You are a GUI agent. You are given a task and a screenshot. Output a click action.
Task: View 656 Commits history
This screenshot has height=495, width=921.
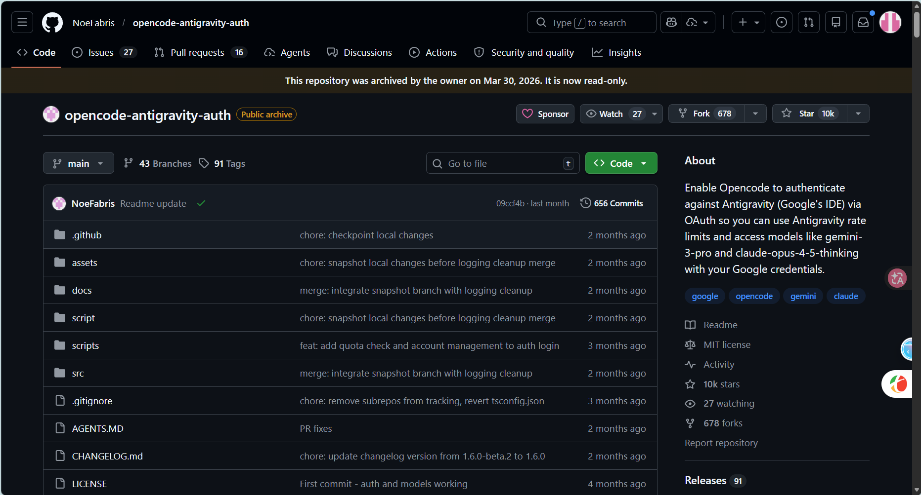pyautogui.click(x=612, y=203)
